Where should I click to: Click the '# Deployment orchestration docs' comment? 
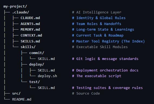coord(105,70)
